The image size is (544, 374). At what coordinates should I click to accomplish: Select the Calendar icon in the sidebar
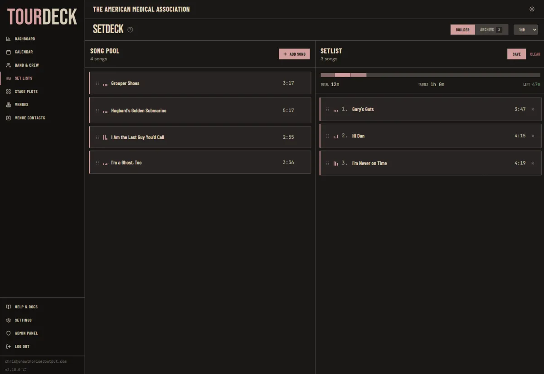tap(8, 52)
